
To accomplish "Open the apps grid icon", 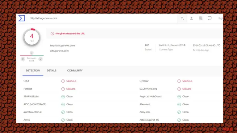I will [x=200, y=18].
